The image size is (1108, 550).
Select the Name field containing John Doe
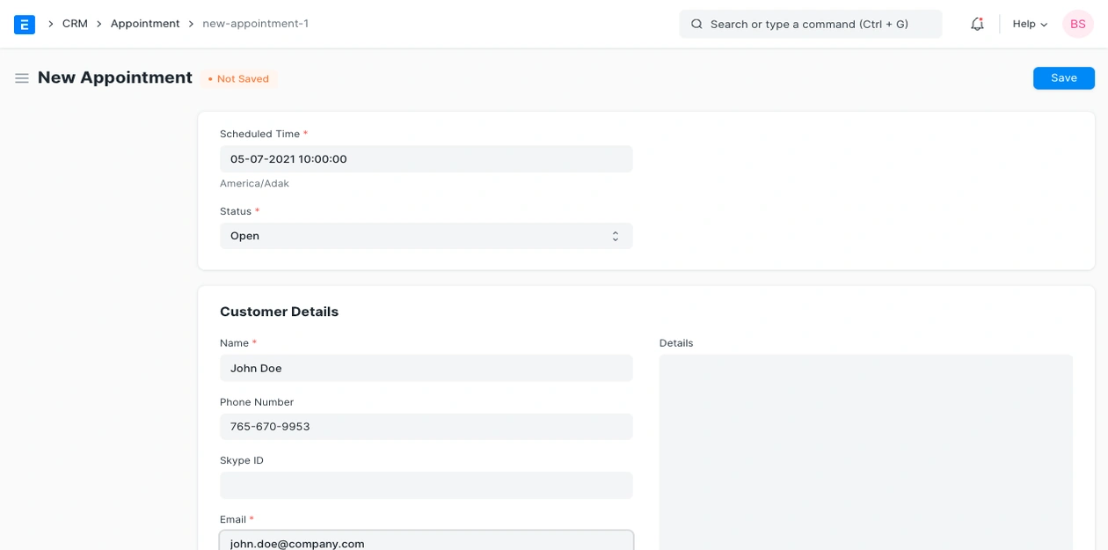tap(426, 368)
